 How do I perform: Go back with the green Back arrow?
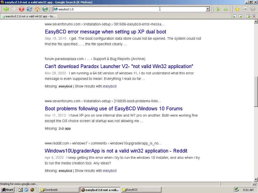click(6, 9)
